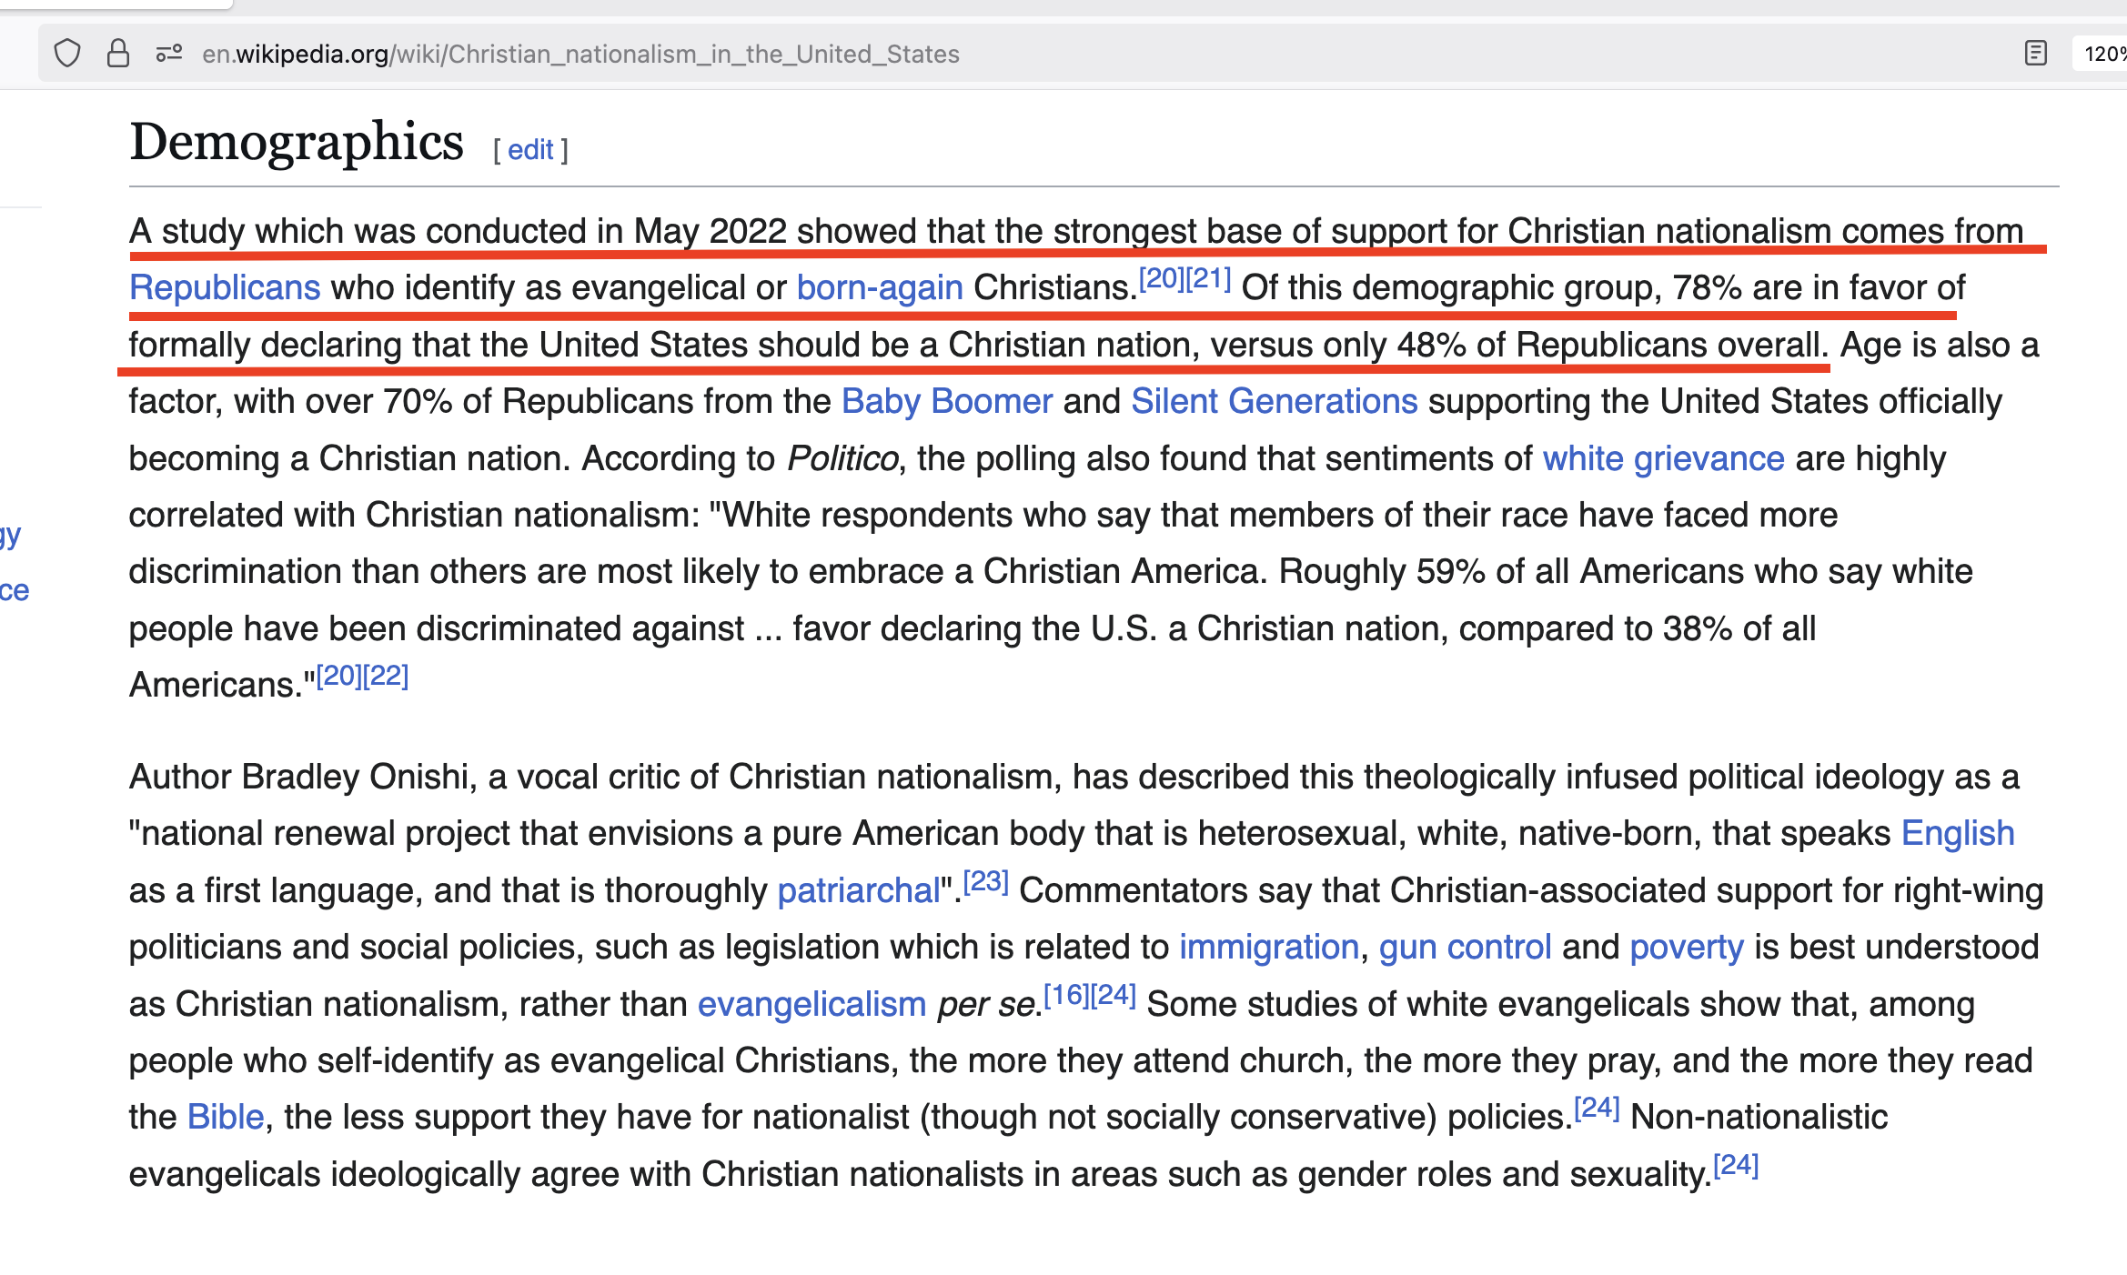Screen dimensions: 2127x1275
Task: Click the Wikipedia URL address field
Action: click(580, 55)
